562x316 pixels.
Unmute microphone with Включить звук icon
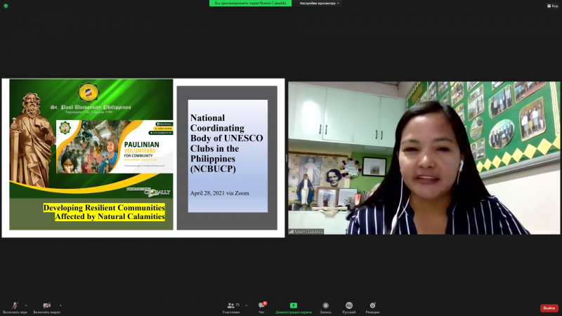coord(15,306)
